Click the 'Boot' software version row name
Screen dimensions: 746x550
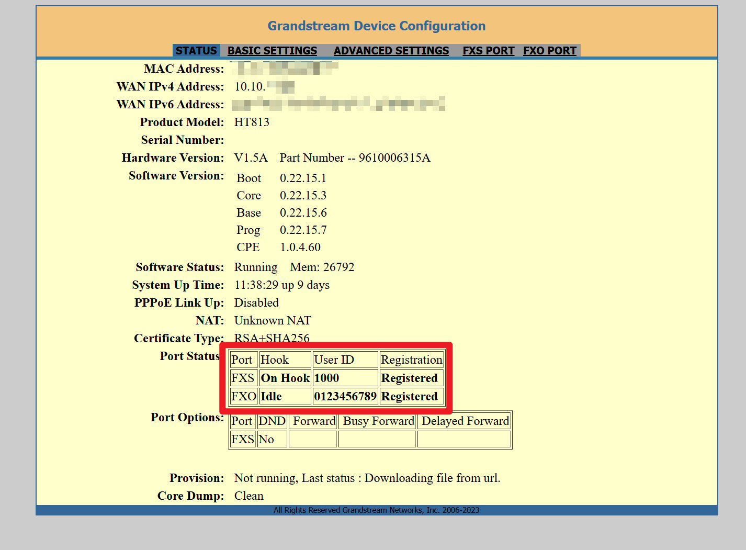[248, 178]
